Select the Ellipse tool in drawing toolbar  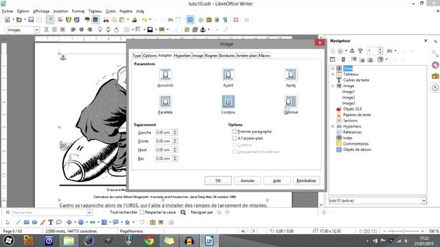[34, 222]
